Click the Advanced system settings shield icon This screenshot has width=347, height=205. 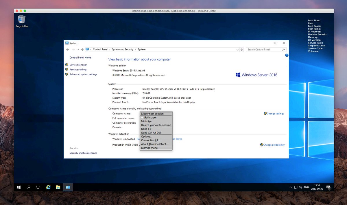point(67,74)
